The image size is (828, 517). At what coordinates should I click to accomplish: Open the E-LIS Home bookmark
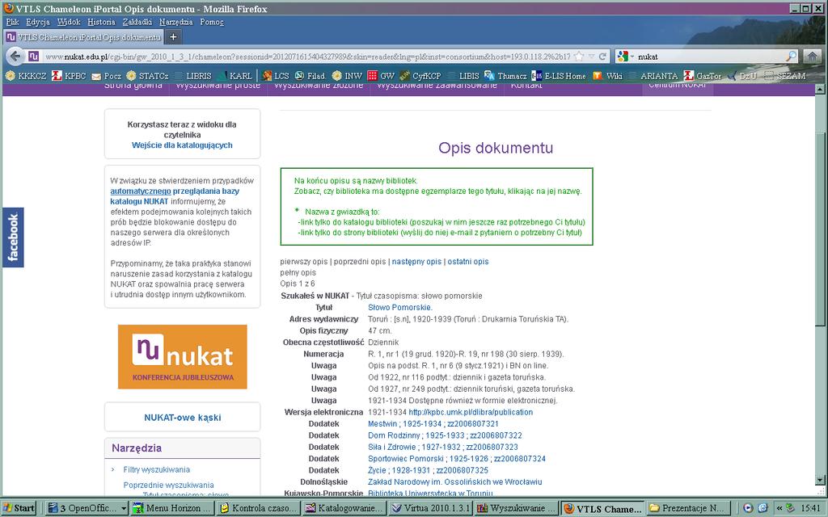pos(559,76)
